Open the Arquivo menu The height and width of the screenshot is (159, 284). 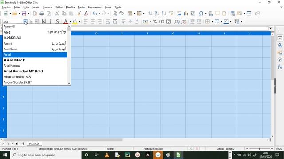tap(6, 7)
